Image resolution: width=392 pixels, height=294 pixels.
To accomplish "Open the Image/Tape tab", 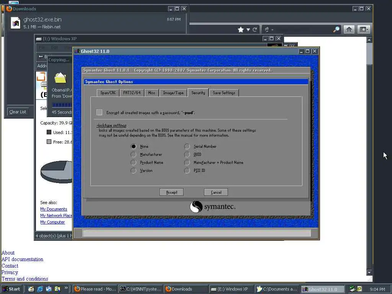I will pos(173,93).
